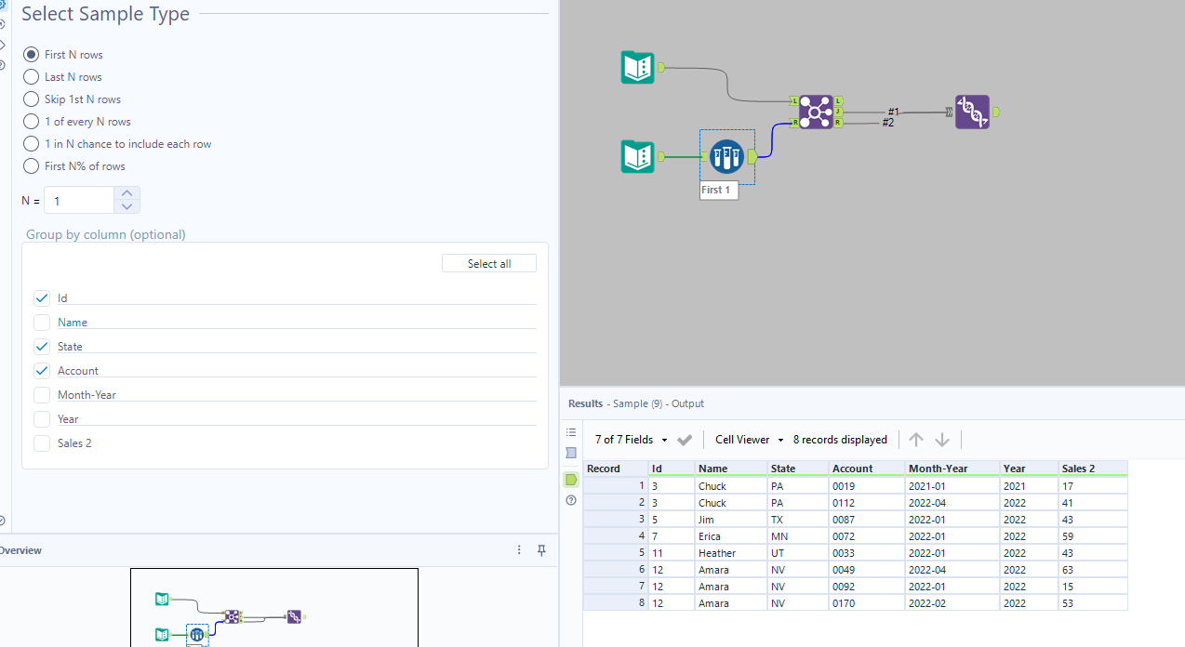
Task: Click the help question-mark icon in the Results sidebar
Action: (570, 500)
